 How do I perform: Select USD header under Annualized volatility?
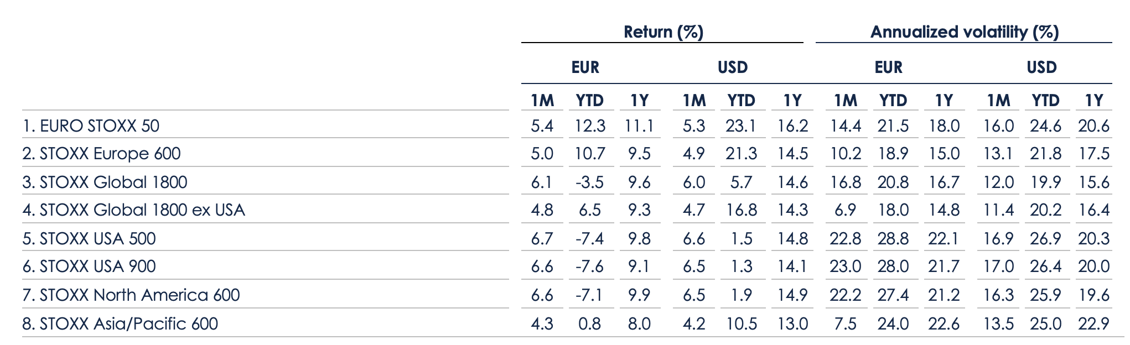1041,67
